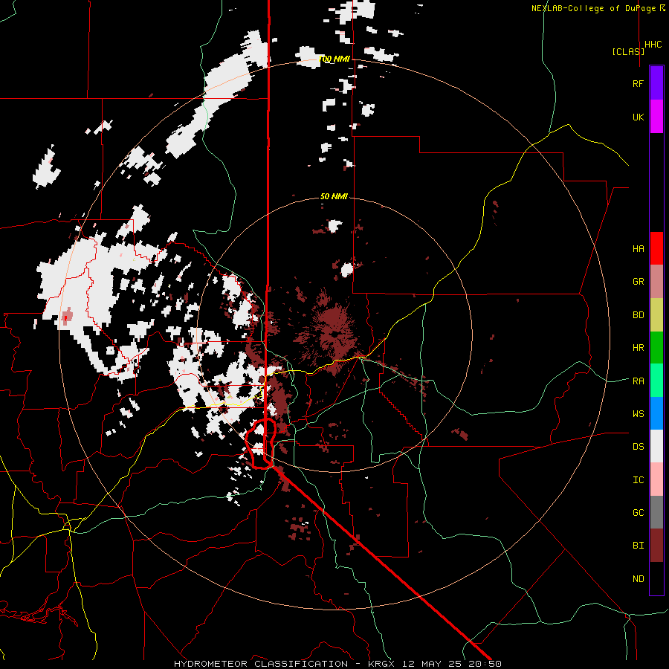Click the 'GR' legend label
Screen dimensions: 669x669
(638, 282)
